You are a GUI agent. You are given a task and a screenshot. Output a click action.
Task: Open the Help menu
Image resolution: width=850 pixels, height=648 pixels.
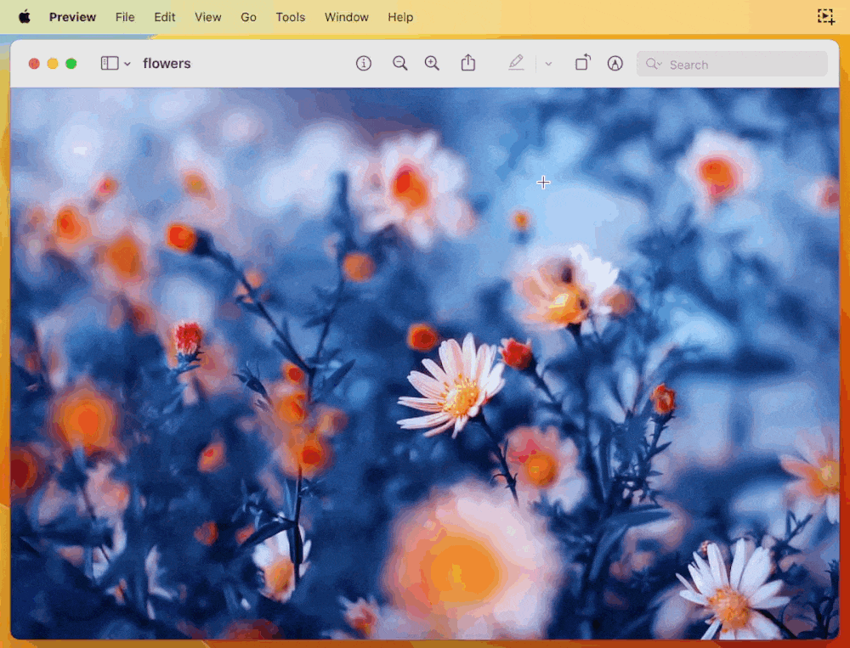tap(400, 17)
